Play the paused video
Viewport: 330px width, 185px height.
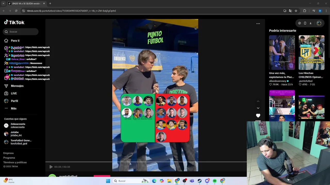coord(51,167)
